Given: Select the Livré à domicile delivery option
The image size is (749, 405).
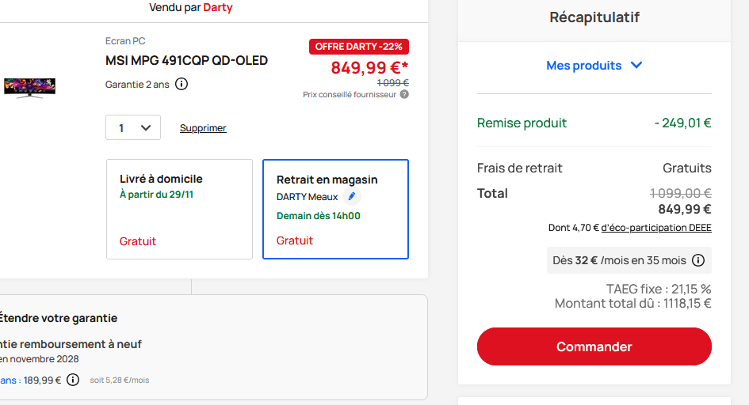Looking at the screenshot, I should click(179, 209).
